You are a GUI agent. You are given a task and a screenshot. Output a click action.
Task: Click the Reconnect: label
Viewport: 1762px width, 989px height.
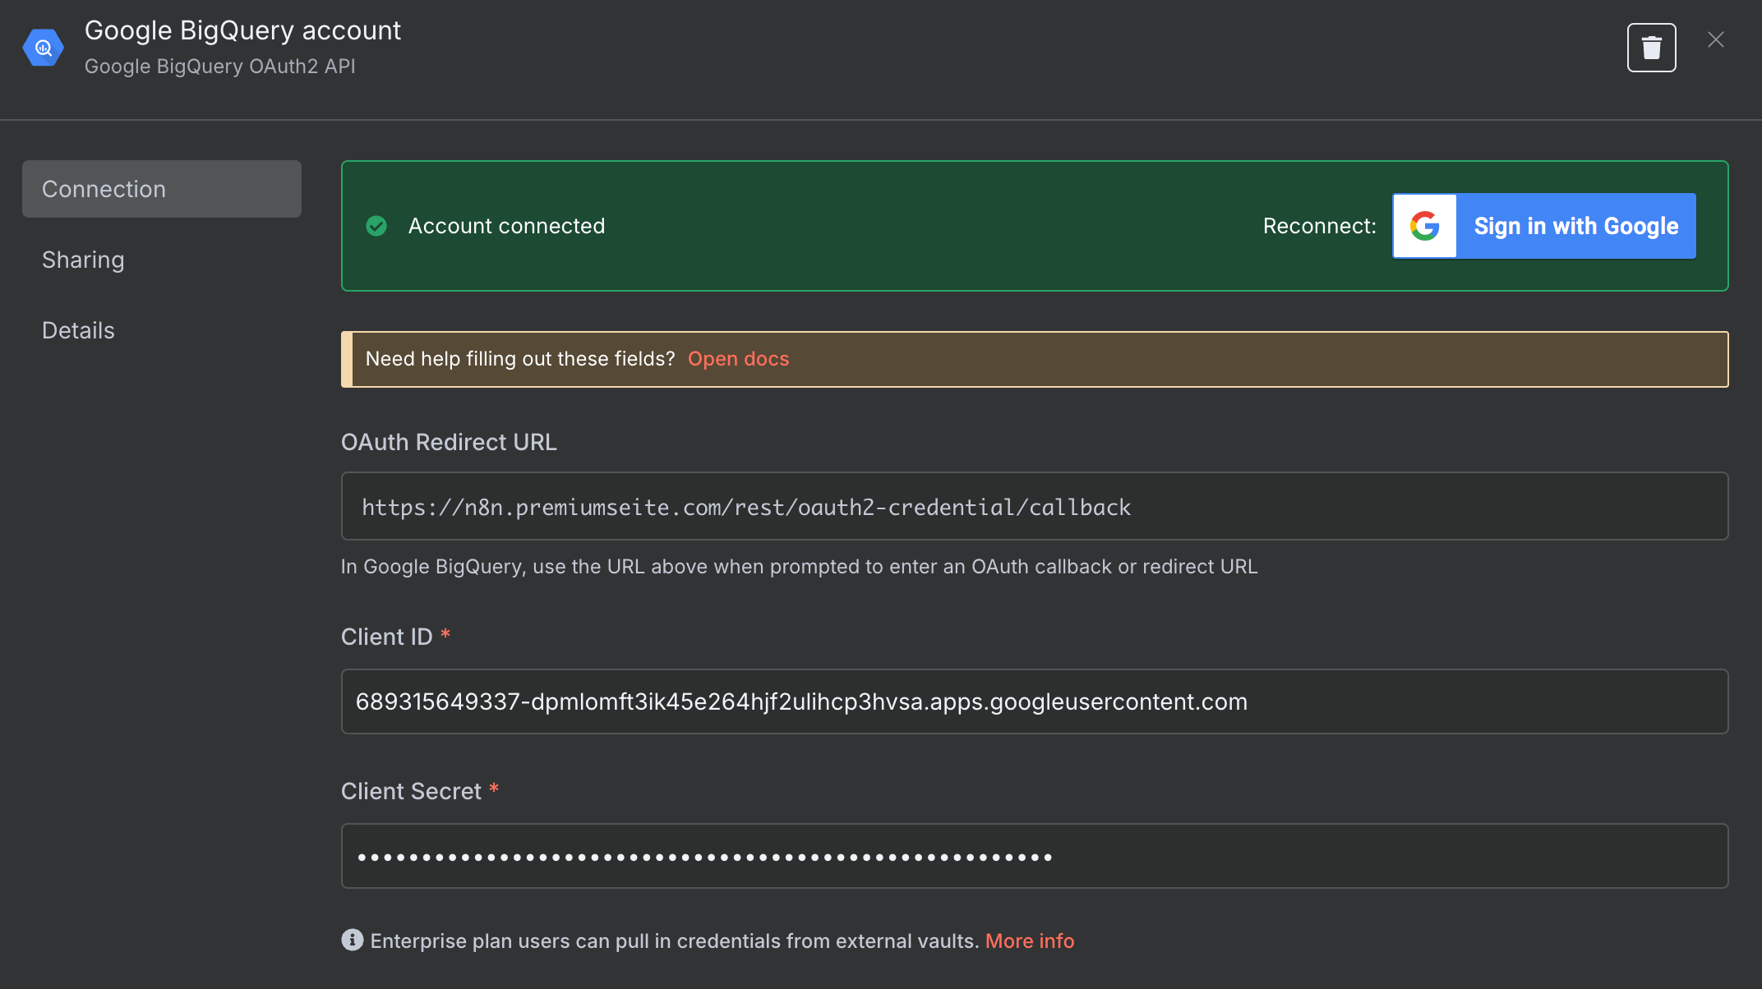1319,226
